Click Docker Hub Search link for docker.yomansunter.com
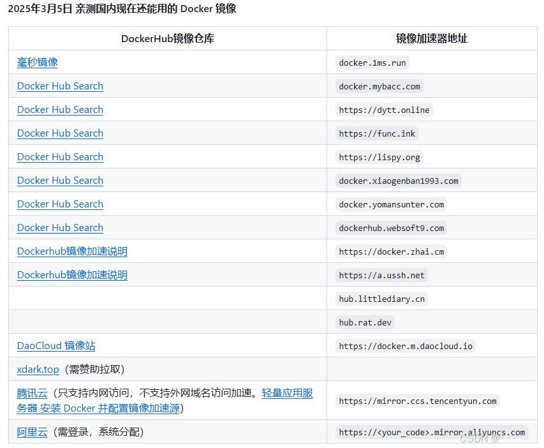Screen dimensions: 544x448 (x=60, y=204)
